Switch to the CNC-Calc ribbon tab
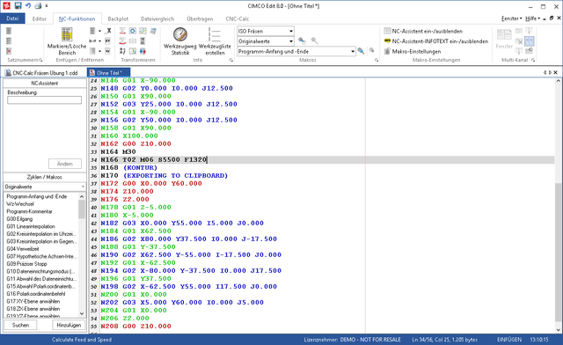 click(x=237, y=18)
